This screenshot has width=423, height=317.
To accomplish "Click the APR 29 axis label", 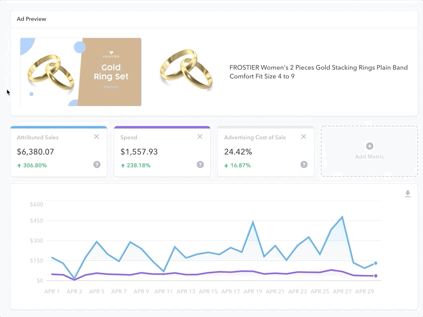I will pos(365,291).
